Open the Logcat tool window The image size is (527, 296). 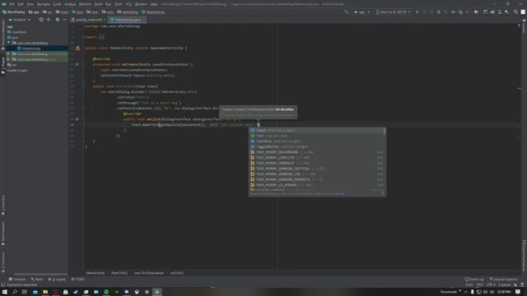coord(57,280)
